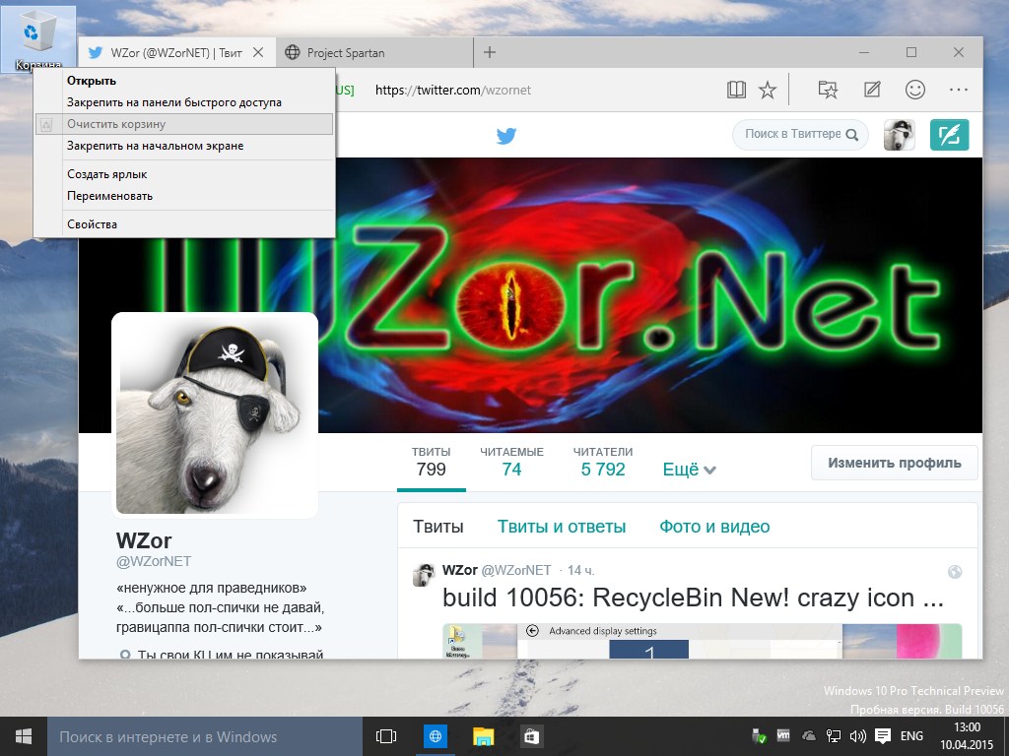Add page to favorites with star icon
The height and width of the screenshot is (756, 1009).
[x=767, y=90]
